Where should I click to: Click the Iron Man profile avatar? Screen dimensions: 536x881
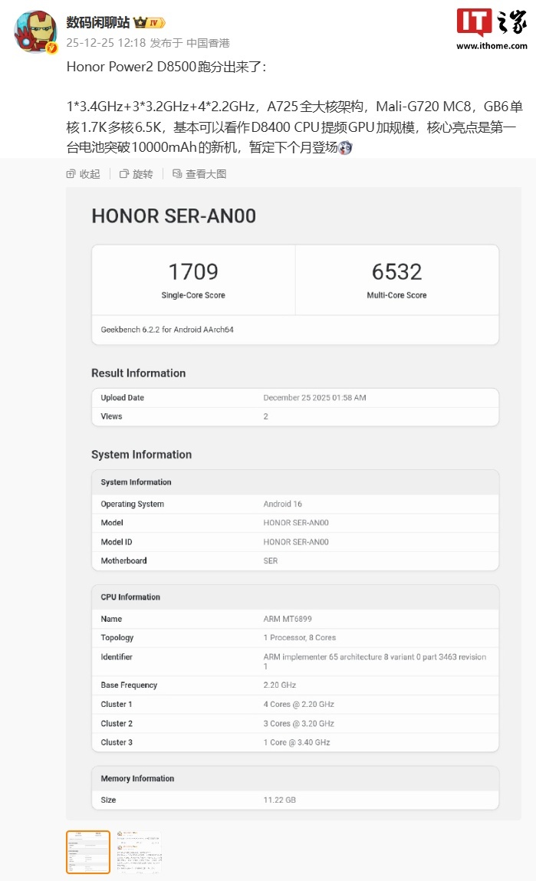35,32
